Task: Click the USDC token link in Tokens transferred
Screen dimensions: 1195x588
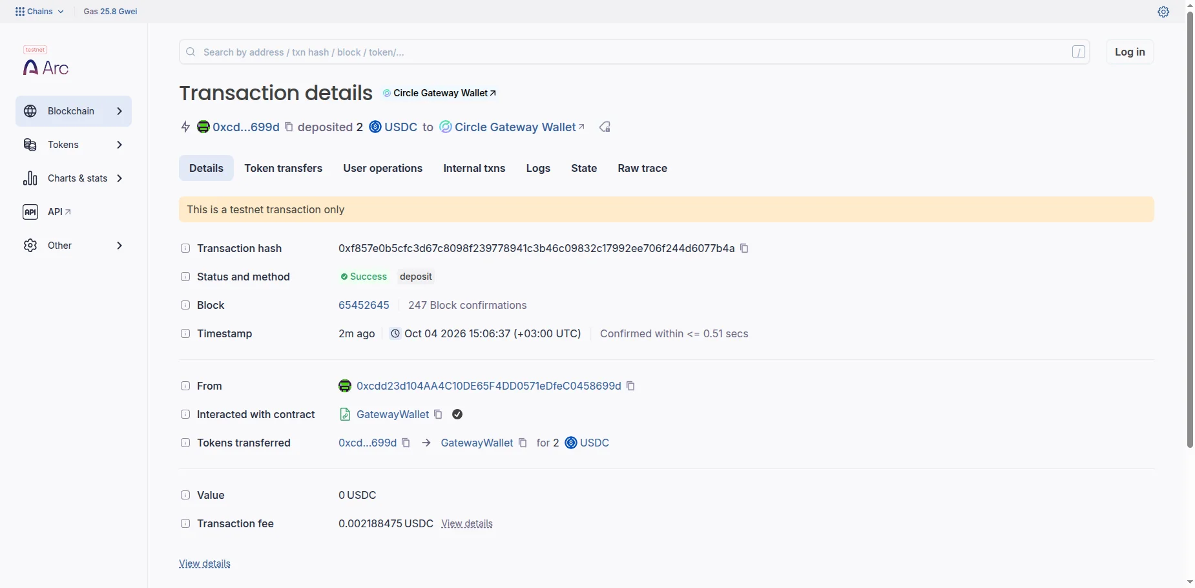Action: click(594, 443)
